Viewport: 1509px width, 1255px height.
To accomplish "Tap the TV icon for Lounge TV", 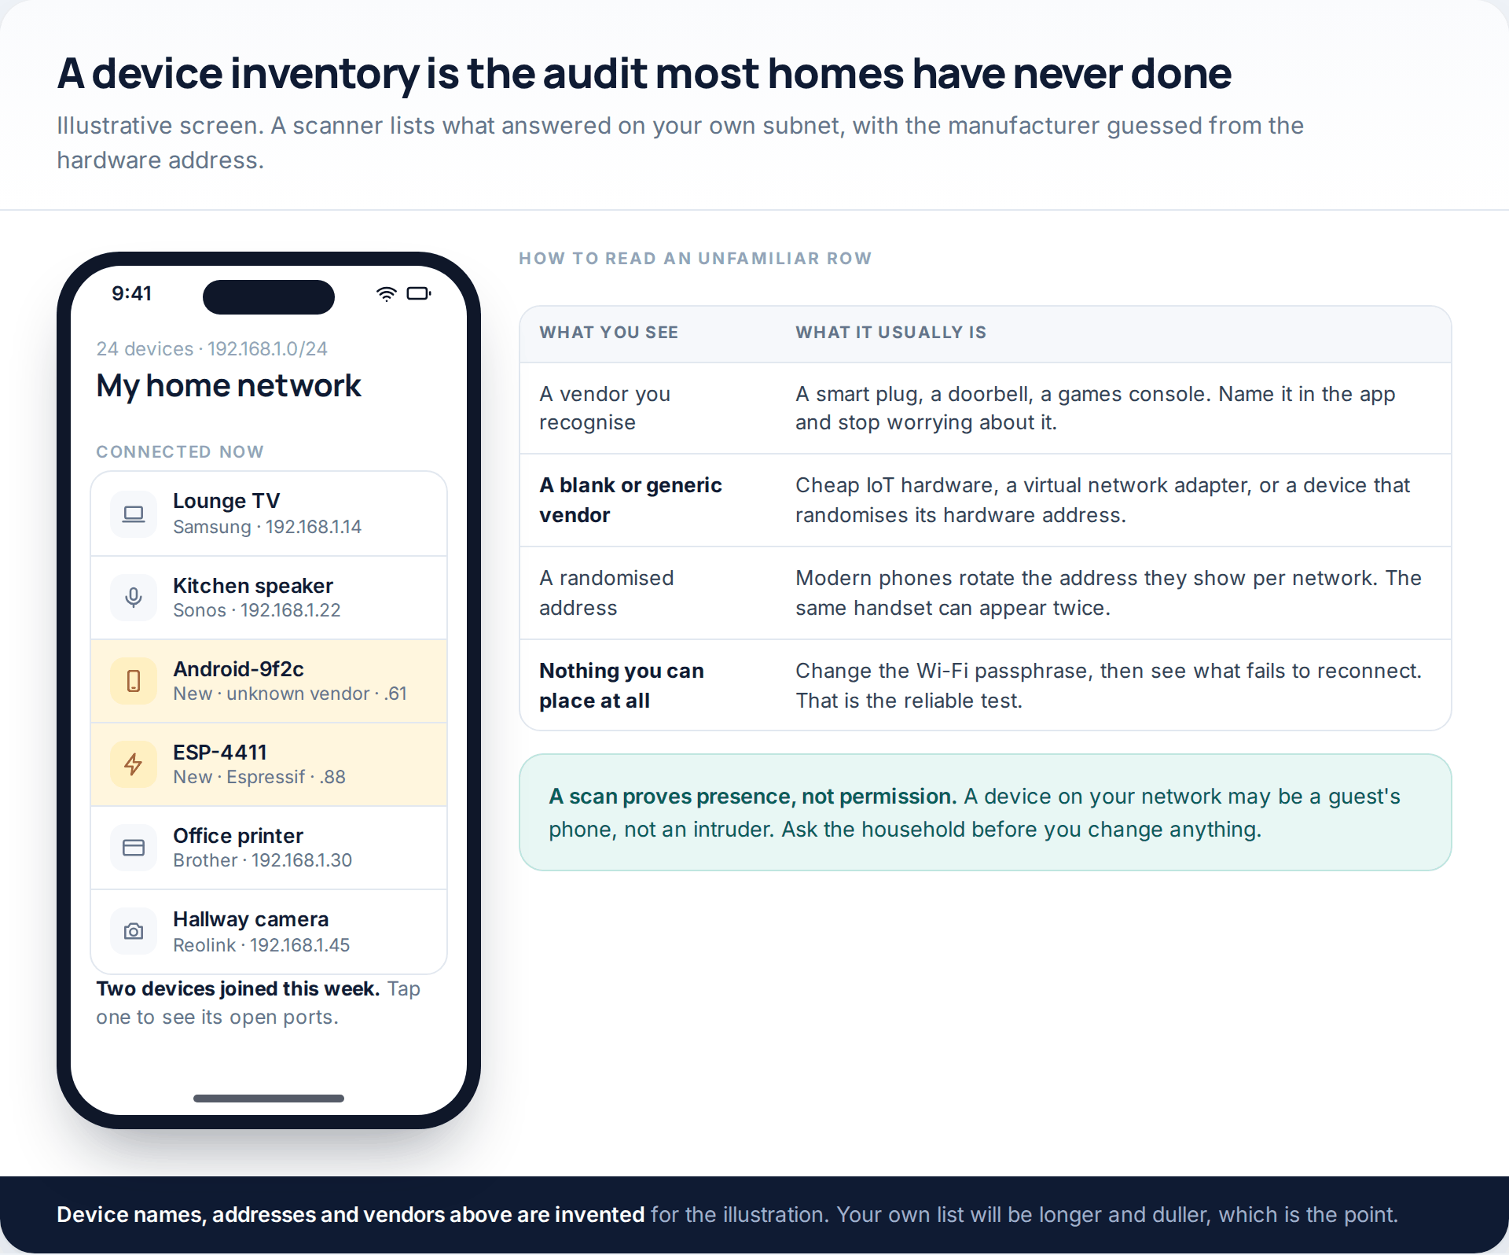I will coord(134,514).
